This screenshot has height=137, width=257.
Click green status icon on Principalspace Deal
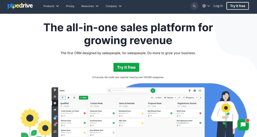coord(200,123)
